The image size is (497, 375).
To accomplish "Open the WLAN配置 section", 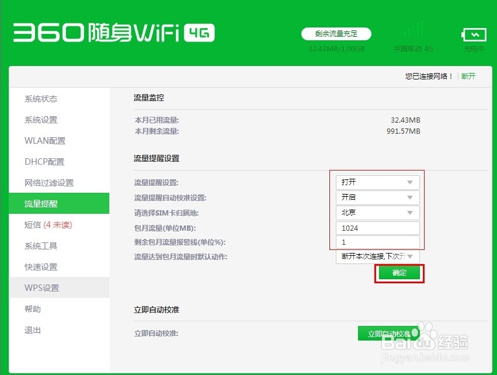I will pyautogui.click(x=45, y=141).
